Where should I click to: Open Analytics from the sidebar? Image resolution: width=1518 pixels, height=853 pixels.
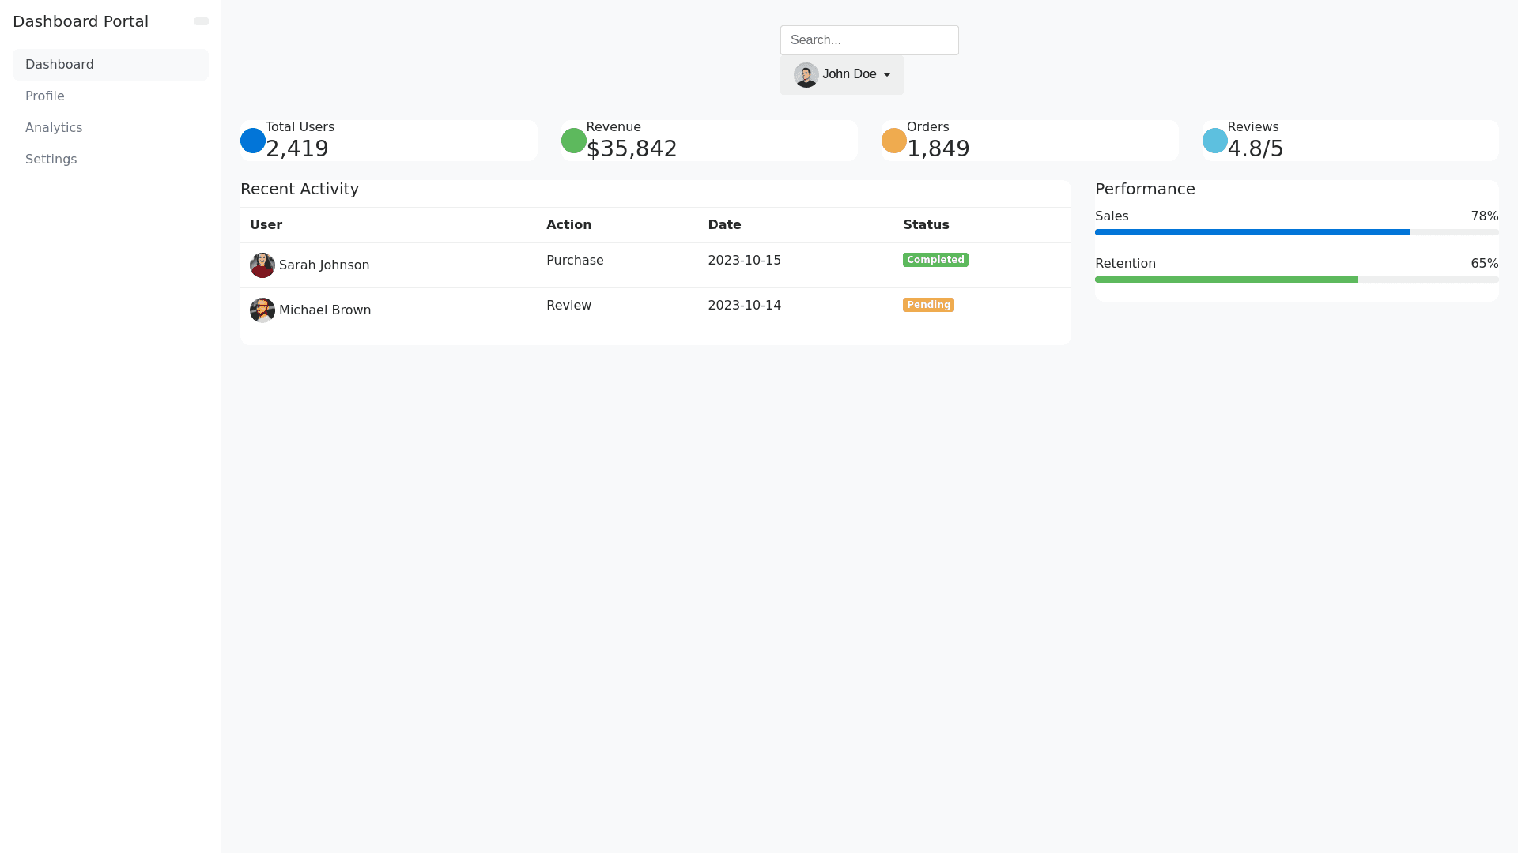(54, 128)
